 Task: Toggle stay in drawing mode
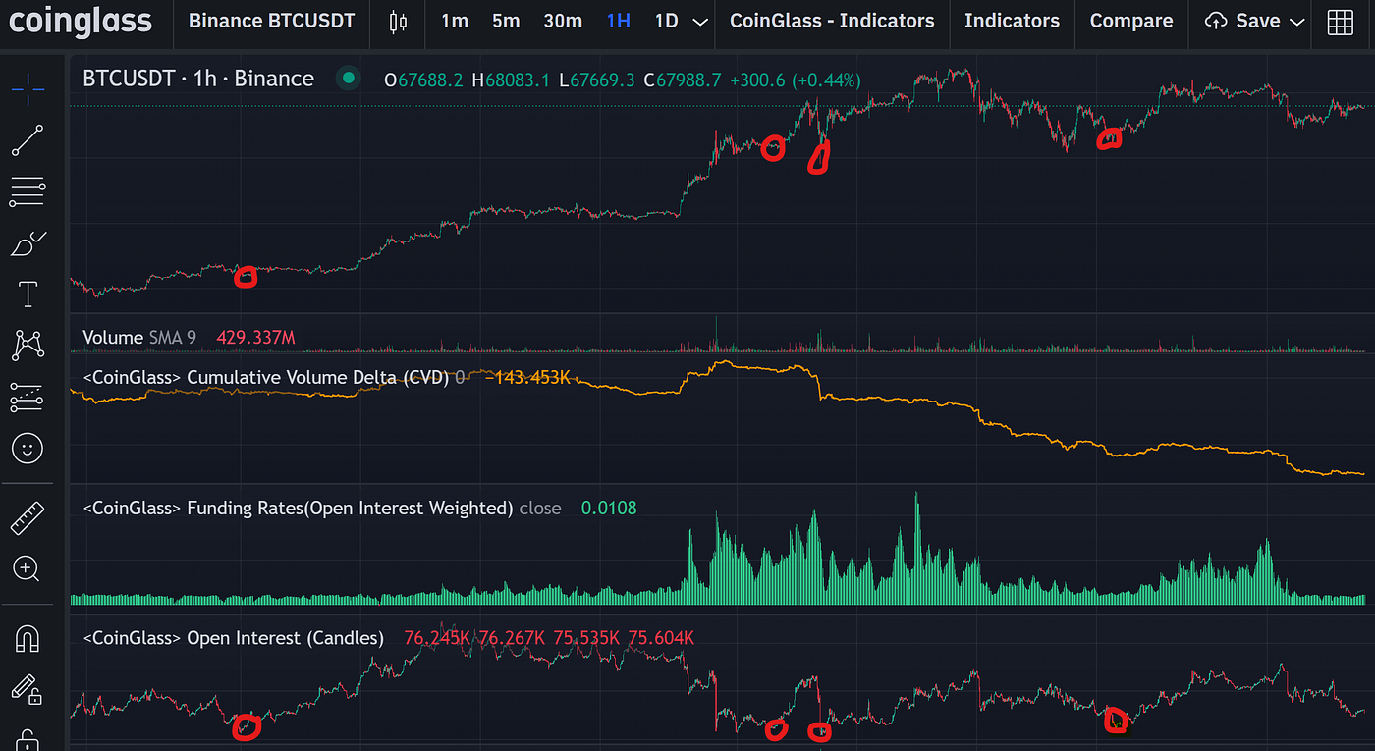click(x=27, y=690)
